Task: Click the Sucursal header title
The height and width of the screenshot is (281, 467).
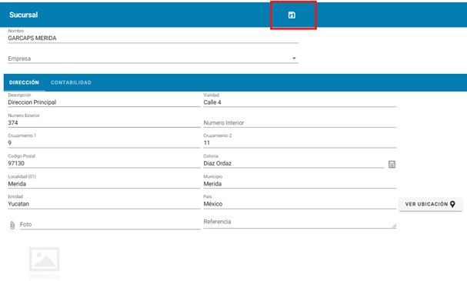Action: tap(24, 15)
